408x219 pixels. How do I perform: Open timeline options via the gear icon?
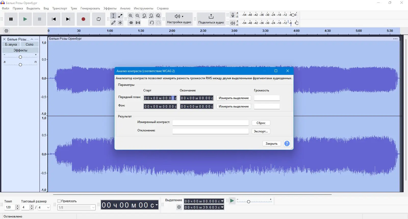pyautogui.click(x=7, y=31)
